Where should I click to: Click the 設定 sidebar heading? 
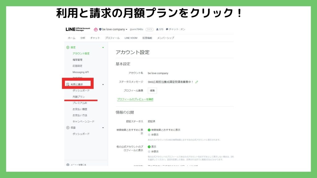[73, 47]
